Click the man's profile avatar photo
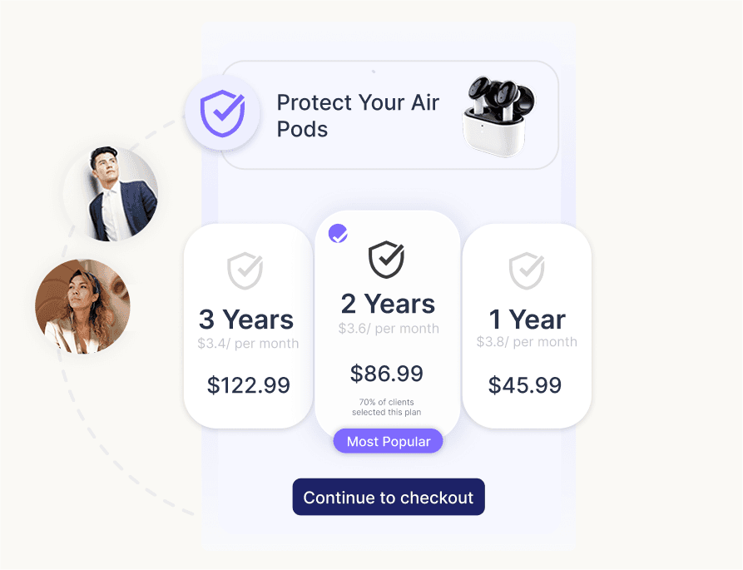This screenshot has height=570, width=743. pyautogui.click(x=110, y=193)
